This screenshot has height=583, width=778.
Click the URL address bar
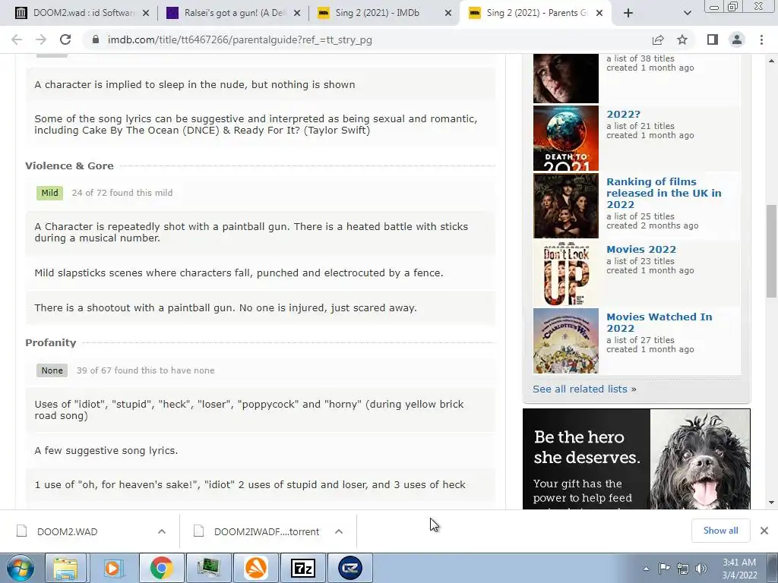point(367,39)
